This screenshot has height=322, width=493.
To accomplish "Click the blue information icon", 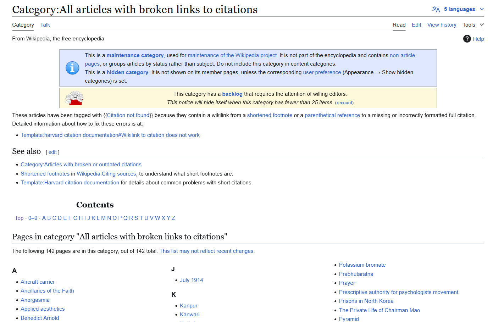I will (72, 68).
